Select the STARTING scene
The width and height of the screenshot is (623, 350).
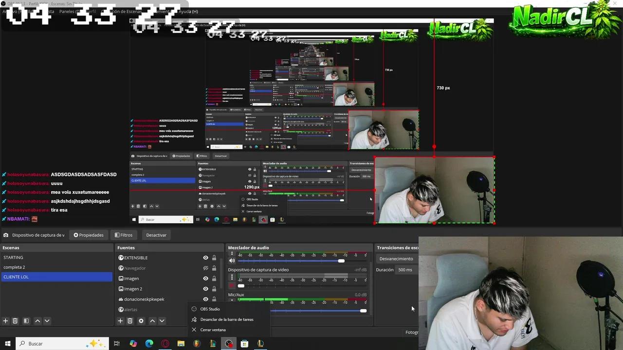(x=56, y=258)
